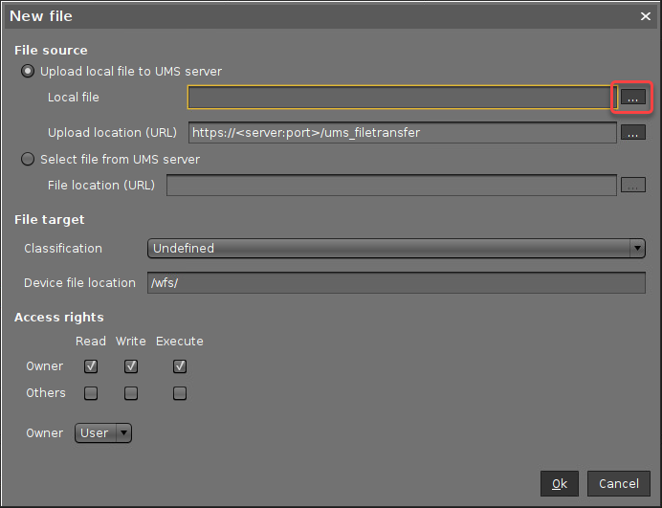This screenshot has width=662, height=508.
Task: Expand the Owner User dropdown
Action: [103, 433]
